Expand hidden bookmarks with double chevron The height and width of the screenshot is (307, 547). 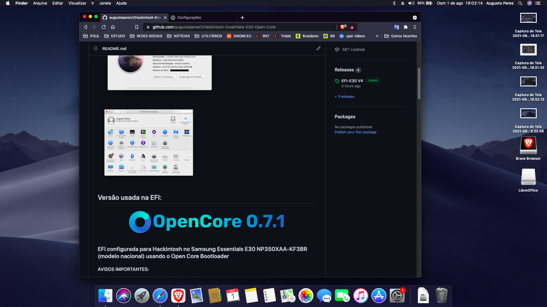(377, 36)
